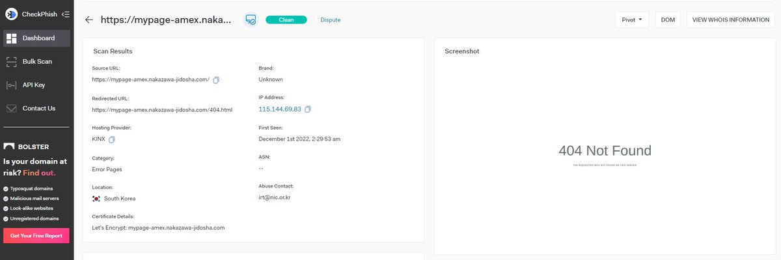Screen dimensions: 781x260
Task: Copy the hosting provider KINX
Action: (112, 139)
